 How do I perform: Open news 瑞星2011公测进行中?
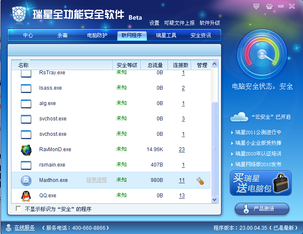[258, 132]
